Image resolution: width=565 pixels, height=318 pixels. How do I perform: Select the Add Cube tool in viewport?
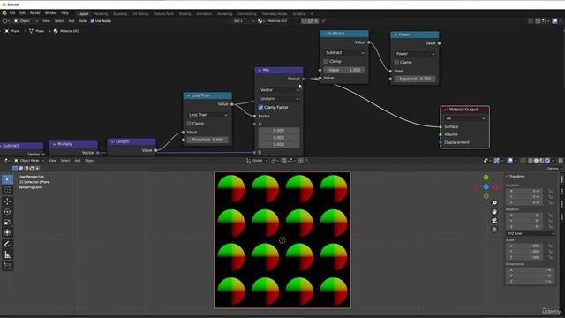click(8, 266)
